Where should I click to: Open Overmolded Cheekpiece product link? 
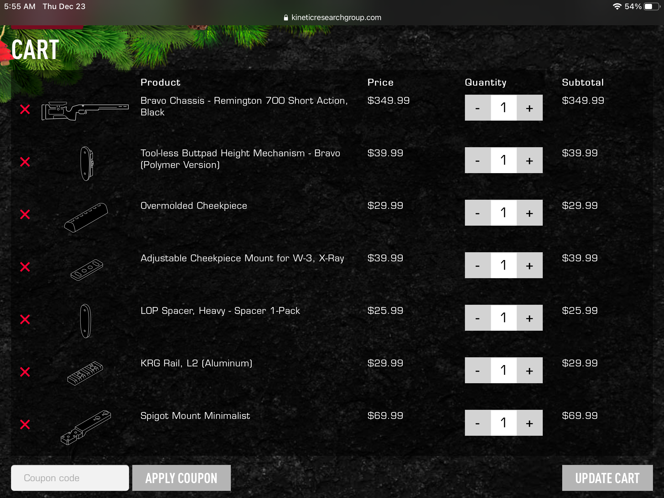[194, 206]
